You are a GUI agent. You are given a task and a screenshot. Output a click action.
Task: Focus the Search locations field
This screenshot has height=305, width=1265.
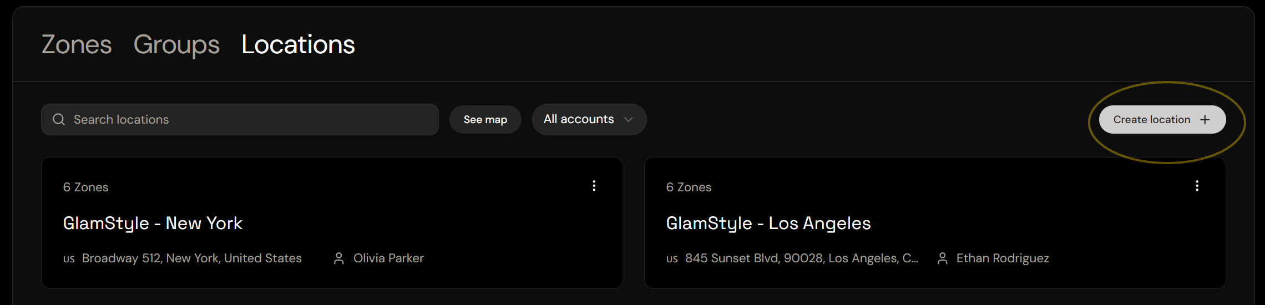click(x=240, y=119)
